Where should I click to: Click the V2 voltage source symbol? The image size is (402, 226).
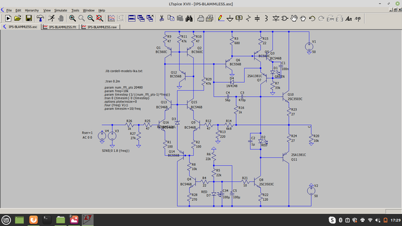(x=312, y=191)
